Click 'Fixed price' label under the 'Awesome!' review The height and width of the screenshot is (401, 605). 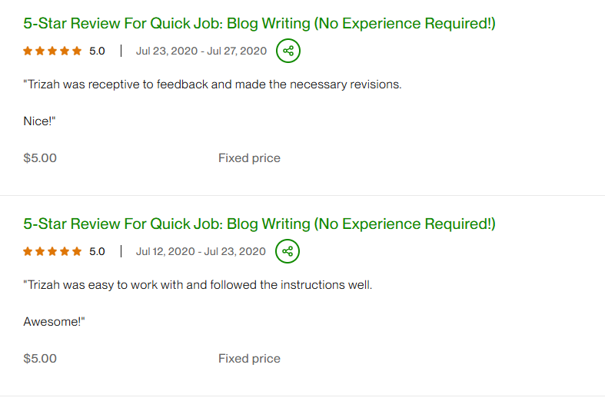coord(249,359)
